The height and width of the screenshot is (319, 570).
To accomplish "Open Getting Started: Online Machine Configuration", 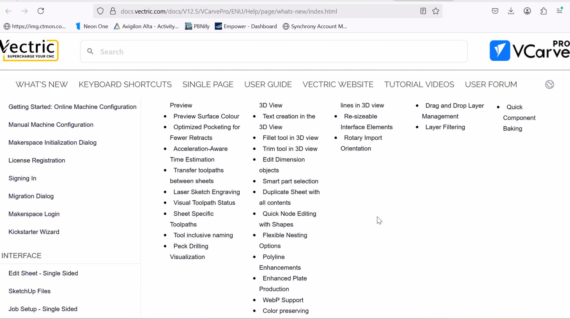I will coord(72,107).
